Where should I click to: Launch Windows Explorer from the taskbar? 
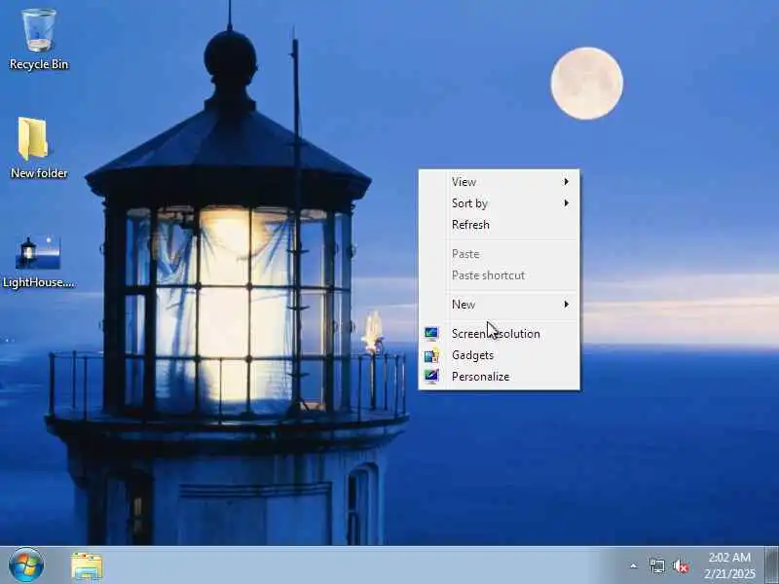[87, 566]
